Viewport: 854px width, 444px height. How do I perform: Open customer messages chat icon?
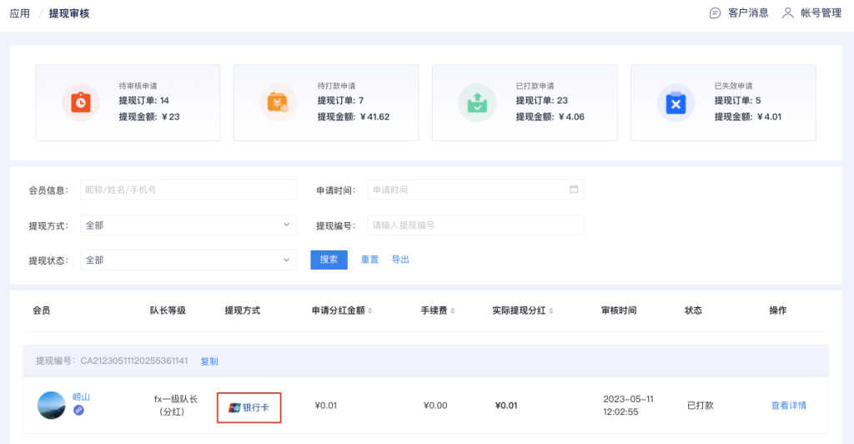(715, 13)
